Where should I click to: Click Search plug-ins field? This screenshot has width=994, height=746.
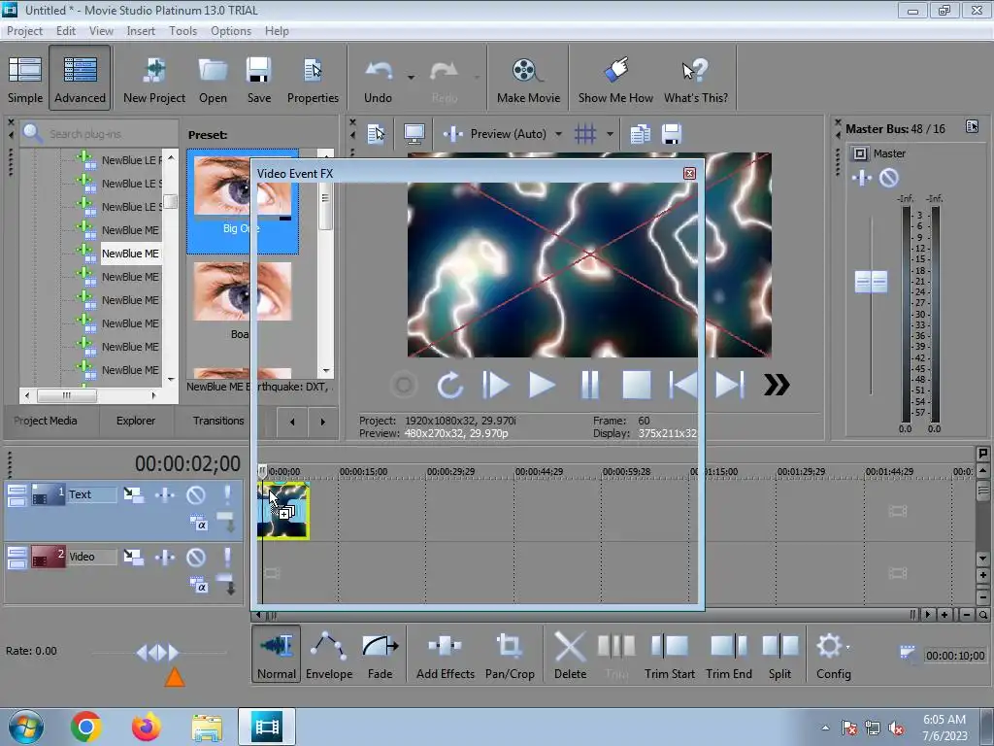click(100, 134)
